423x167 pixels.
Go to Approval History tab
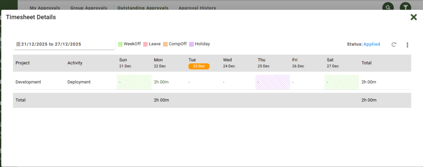[x=197, y=8]
